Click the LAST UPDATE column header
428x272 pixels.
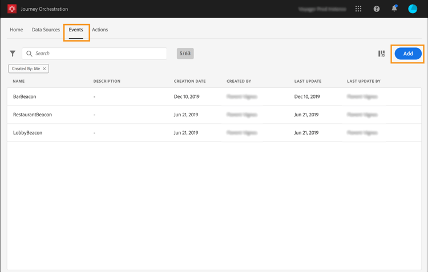click(308, 81)
